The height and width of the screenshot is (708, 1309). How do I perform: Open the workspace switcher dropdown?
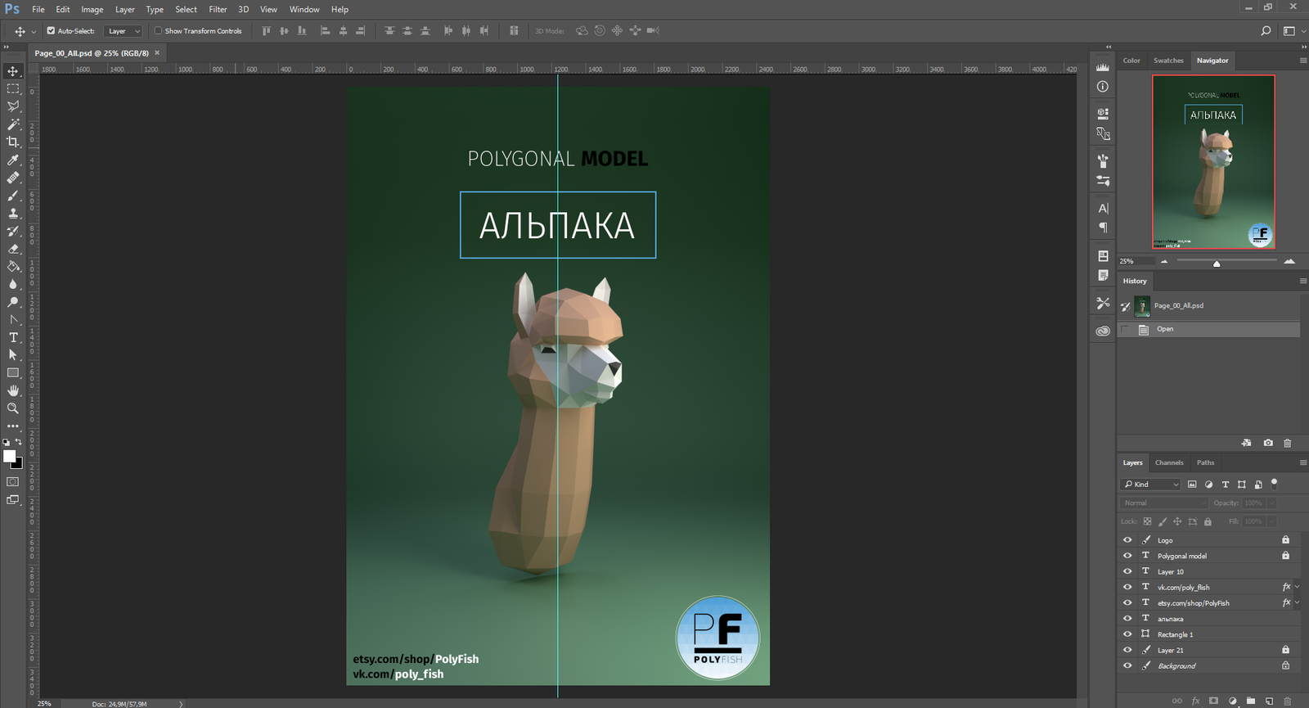tap(1293, 31)
